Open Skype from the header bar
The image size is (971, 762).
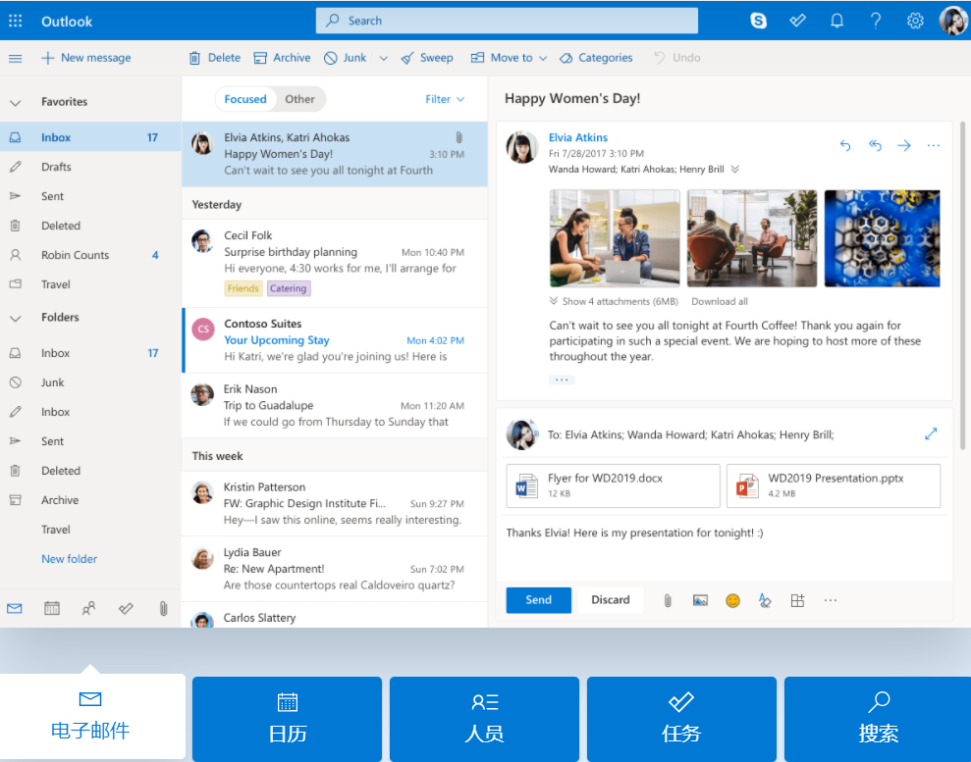[758, 21]
